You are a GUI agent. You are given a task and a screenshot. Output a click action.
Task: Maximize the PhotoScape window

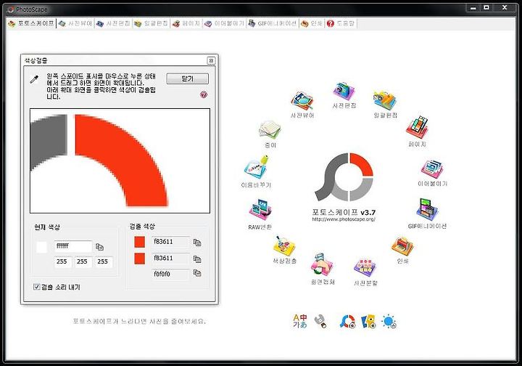point(486,8)
